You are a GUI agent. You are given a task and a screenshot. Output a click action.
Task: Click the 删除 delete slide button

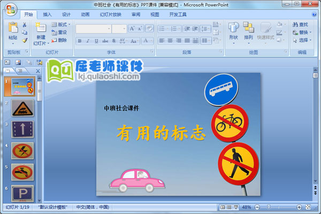pyautogui.click(x=59, y=40)
